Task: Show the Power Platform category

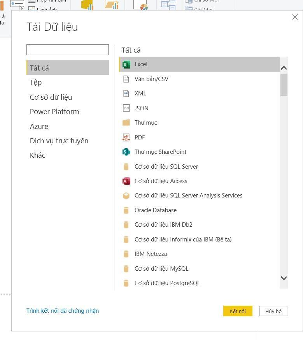Action: click(x=54, y=112)
